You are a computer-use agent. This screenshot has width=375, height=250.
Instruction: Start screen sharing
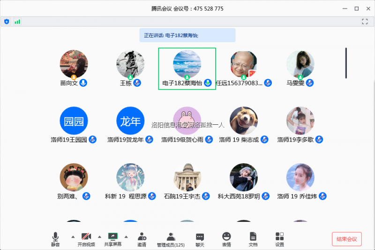[x=112, y=239]
